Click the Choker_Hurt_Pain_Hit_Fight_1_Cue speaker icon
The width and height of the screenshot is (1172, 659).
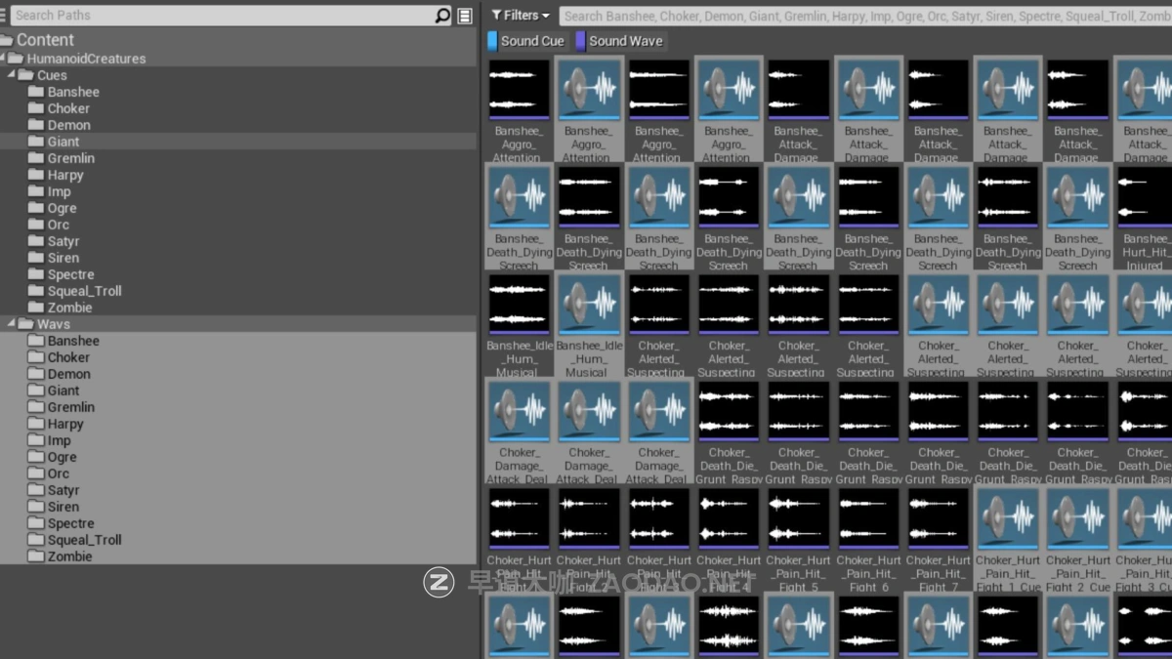[1007, 519]
